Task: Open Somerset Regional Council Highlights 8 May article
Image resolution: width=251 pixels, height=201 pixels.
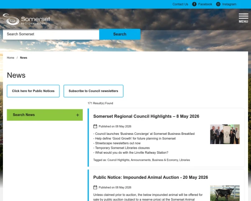Action: (x=146, y=116)
